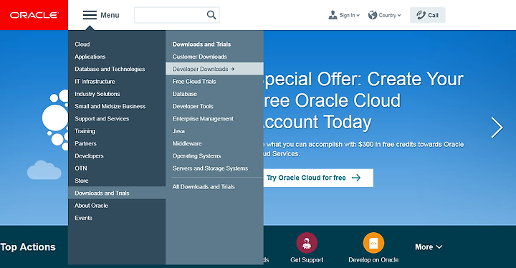Select IT Infrastructure menu item
This screenshot has width=516, height=268.
click(x=95, y=81)
